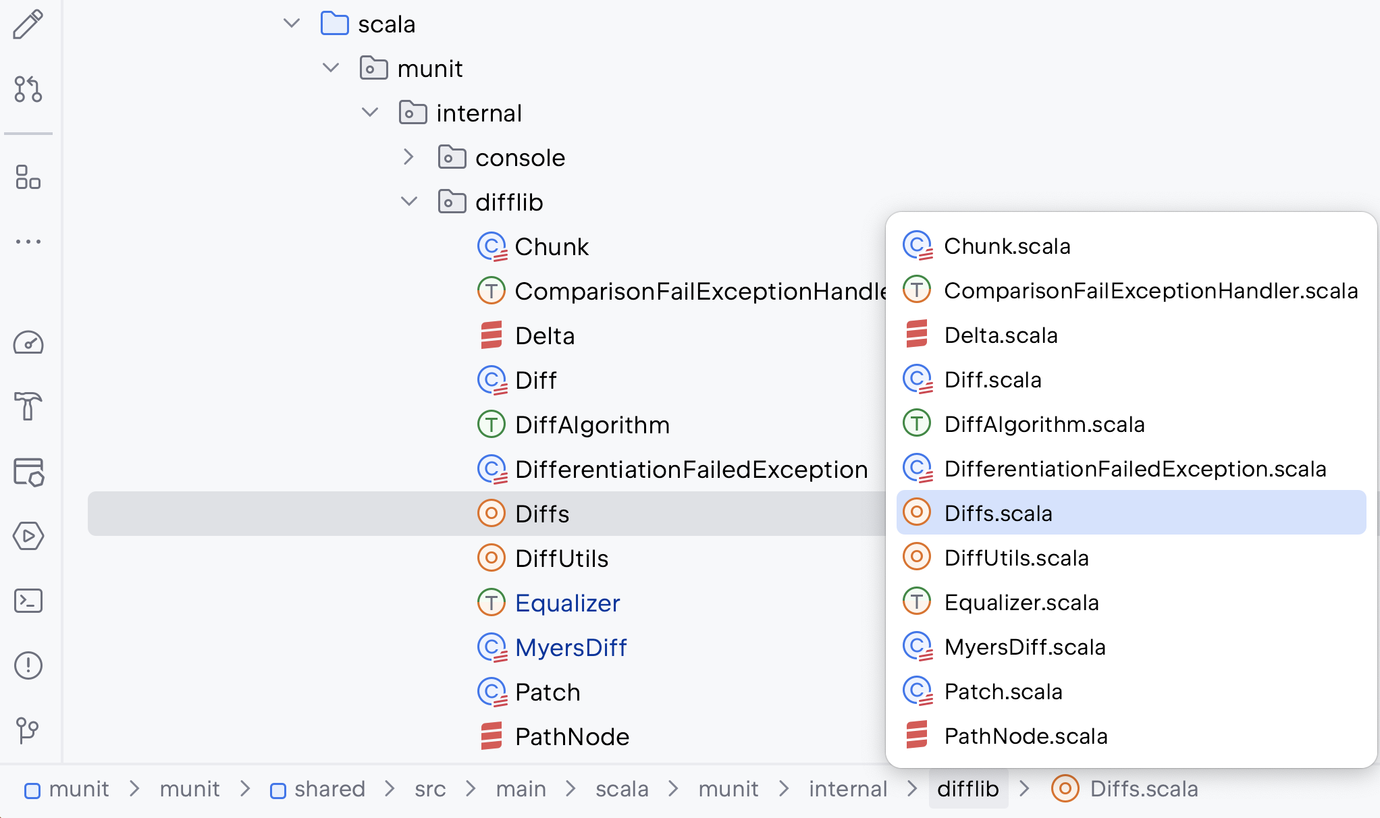1380x818 pixels.
Task: Open the Build hammer tool window
Action: 28,406
